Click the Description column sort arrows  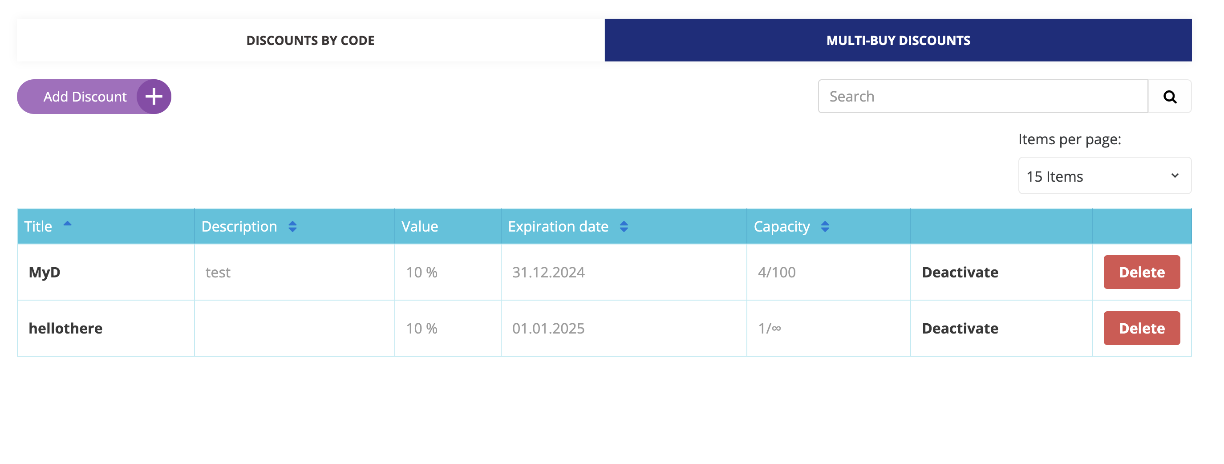(292, 227)
